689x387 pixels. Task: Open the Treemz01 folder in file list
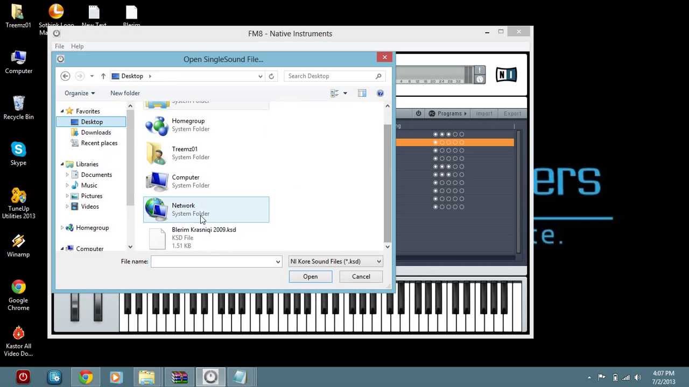pyautogui.click(x=206, y=153)
